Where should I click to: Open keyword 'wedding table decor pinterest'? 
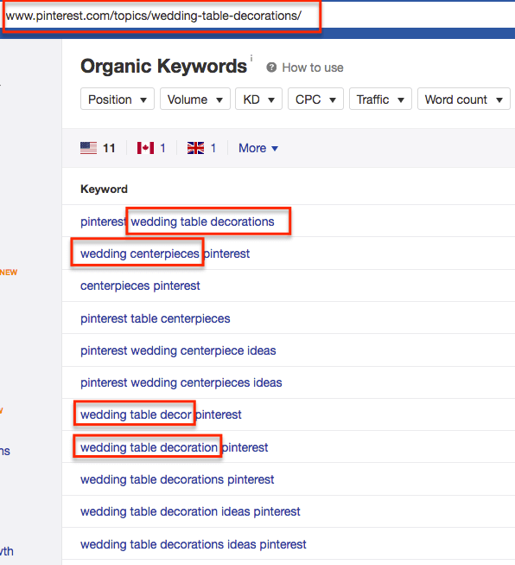click(x=161, y=414)
